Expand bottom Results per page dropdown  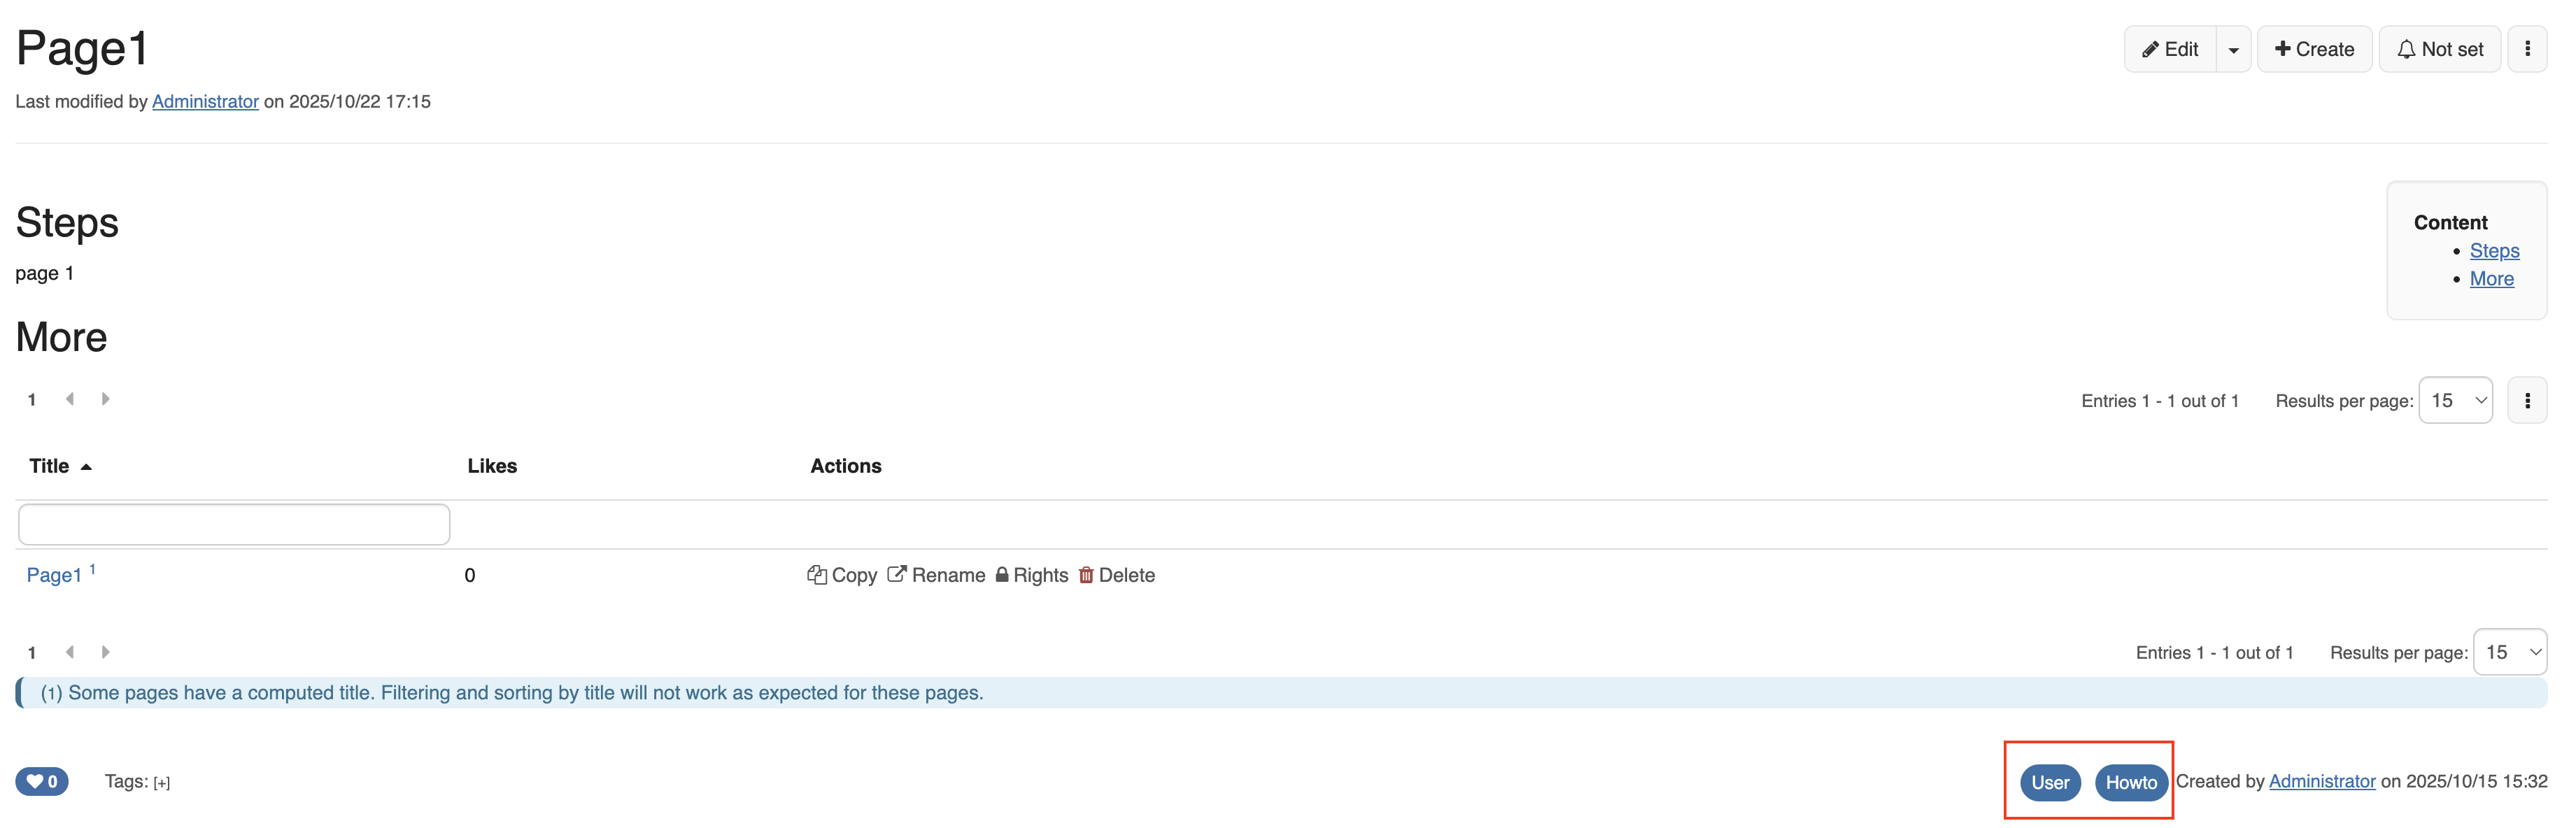(2509, 653)
